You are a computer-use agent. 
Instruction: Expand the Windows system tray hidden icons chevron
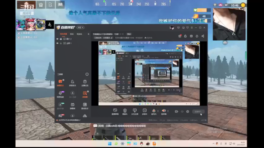pos(214,144)
